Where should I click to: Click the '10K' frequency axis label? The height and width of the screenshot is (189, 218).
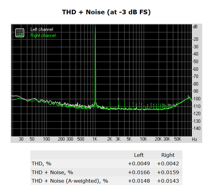click(x=144, y=139)
